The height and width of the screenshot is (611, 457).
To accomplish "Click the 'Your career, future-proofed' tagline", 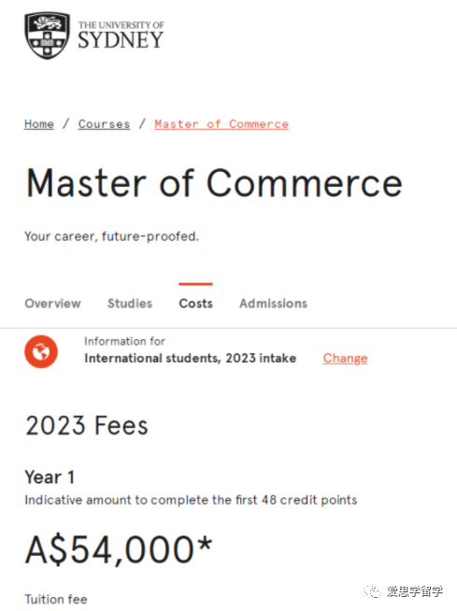I will [111, 236].
